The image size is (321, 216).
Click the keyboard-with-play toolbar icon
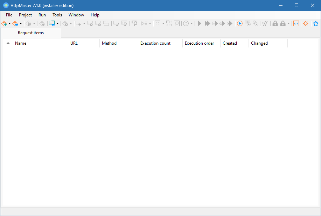tap(248, 24)
